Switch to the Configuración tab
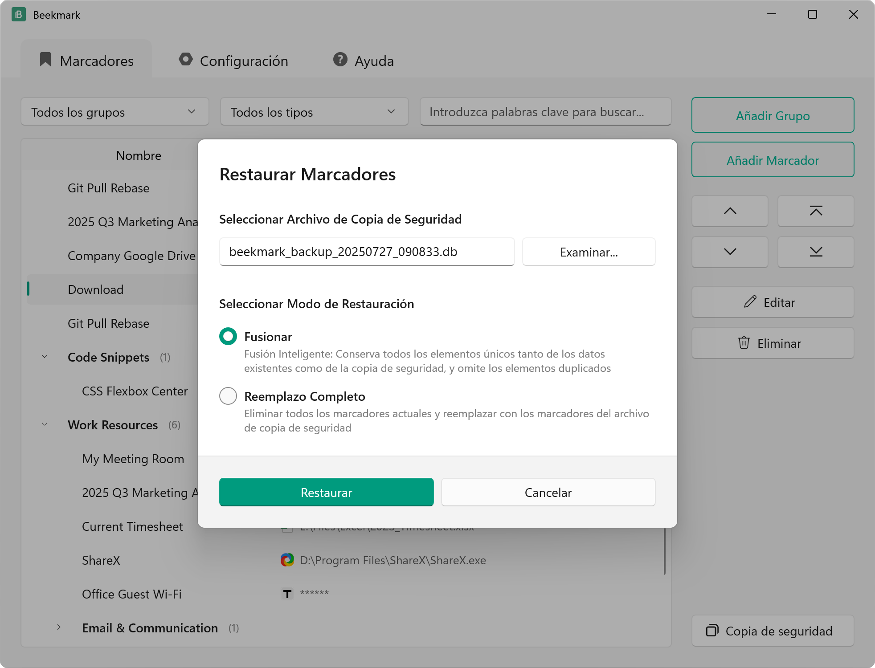 (x=233, y=60)
